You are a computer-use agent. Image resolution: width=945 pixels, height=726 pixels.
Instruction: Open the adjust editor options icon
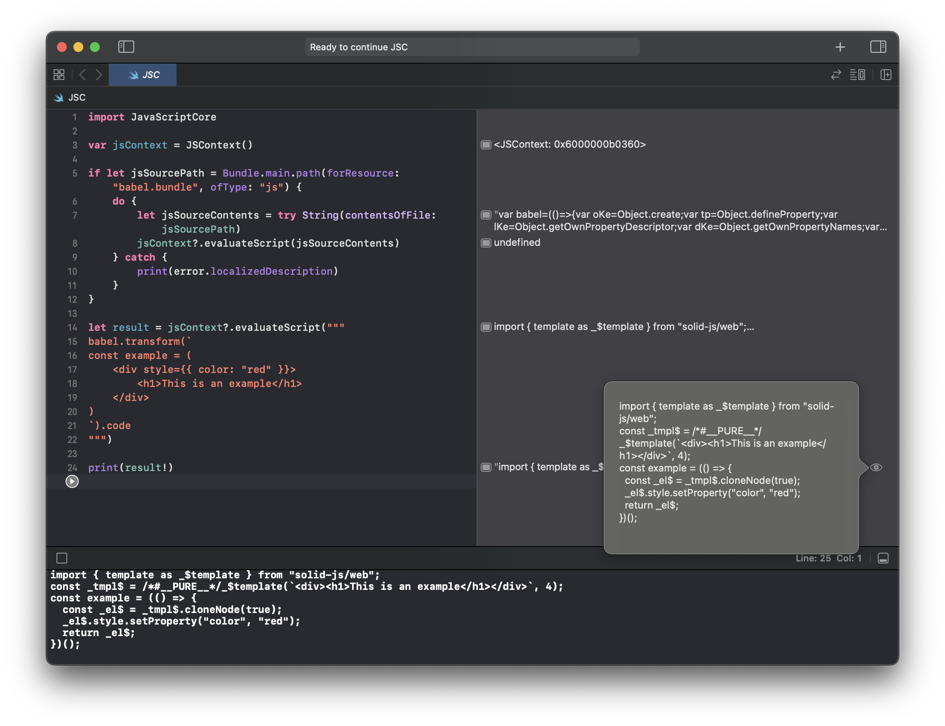(x=857, y=75)
